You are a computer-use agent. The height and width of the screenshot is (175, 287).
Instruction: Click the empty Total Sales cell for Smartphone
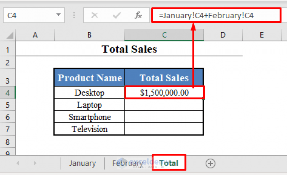click(x=164, y=117)
